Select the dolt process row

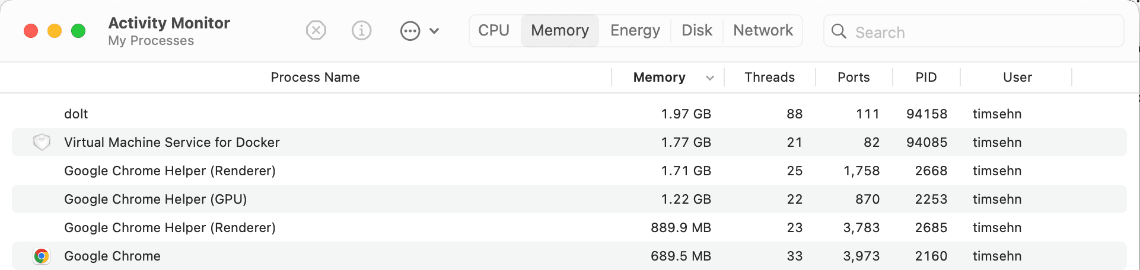point(569,114)
